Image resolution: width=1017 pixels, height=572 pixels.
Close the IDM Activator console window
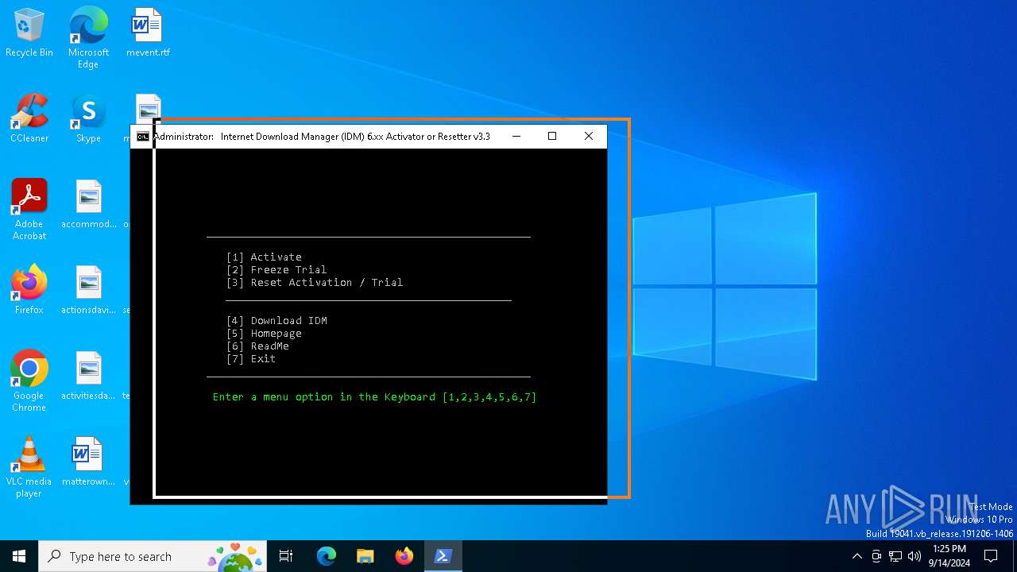[589, 137]
